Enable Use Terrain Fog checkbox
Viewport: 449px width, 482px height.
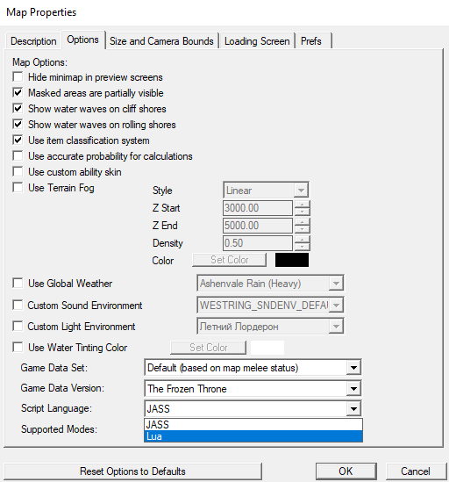[x=18, y=187]
